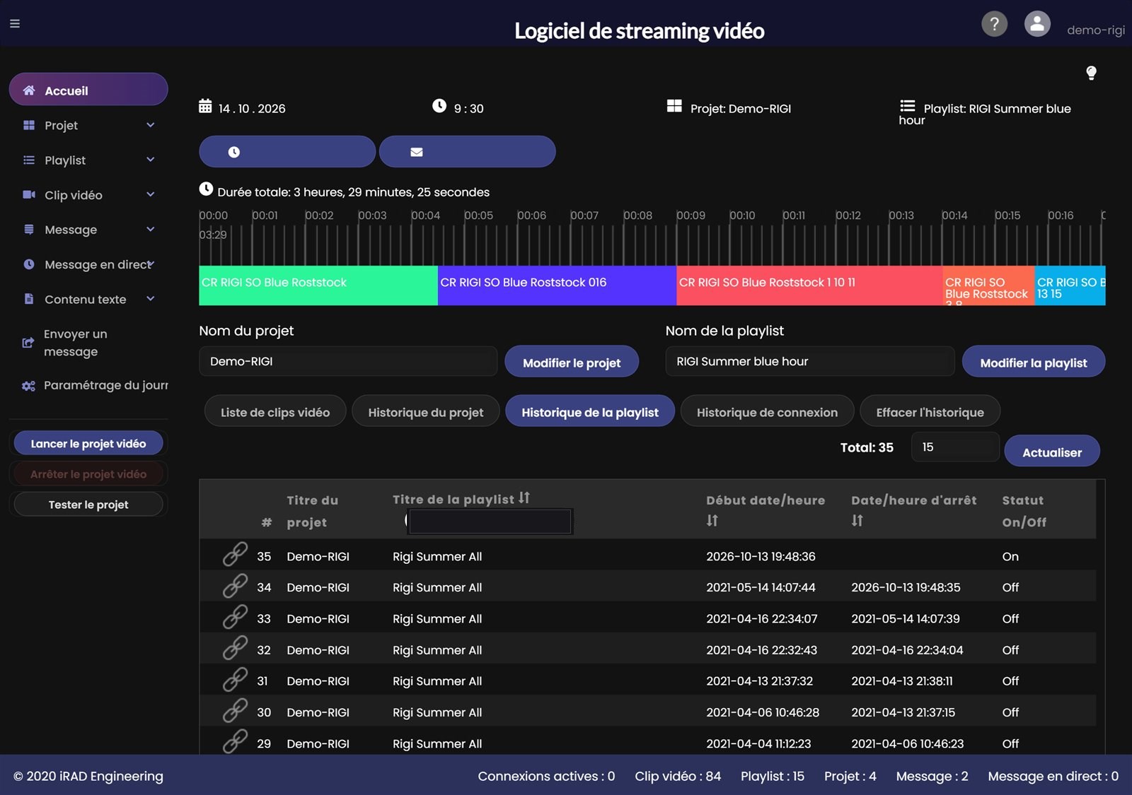
Task: Open link icon for row 31
Action: coord(235,680)
